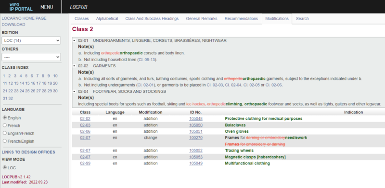Open class 31 in Class Index
Viewport: 385px width, 188px height.
click(x=5, y=99)
